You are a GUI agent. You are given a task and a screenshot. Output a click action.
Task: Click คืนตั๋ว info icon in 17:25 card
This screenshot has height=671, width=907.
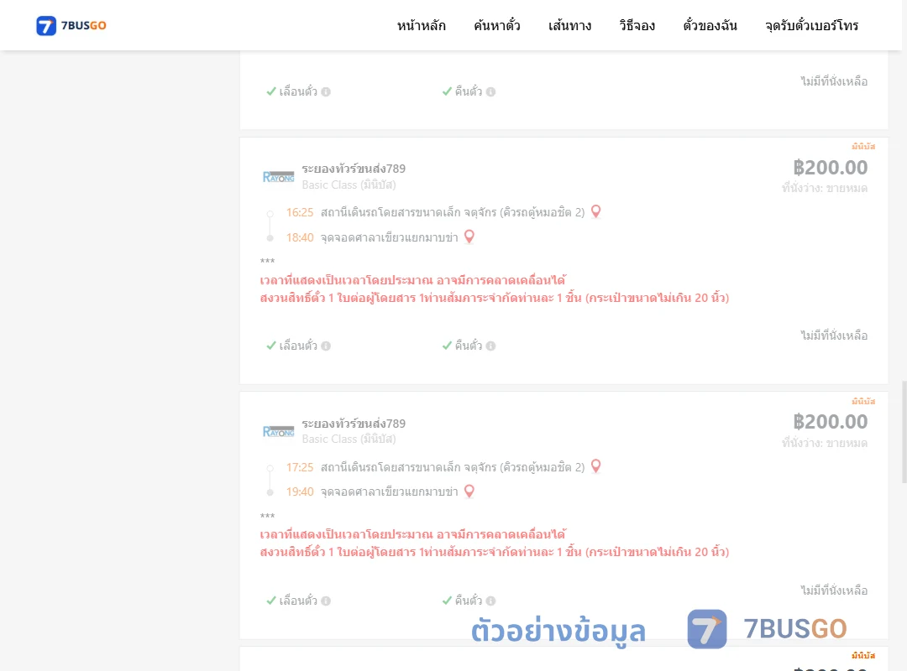(x=490, y=601)
